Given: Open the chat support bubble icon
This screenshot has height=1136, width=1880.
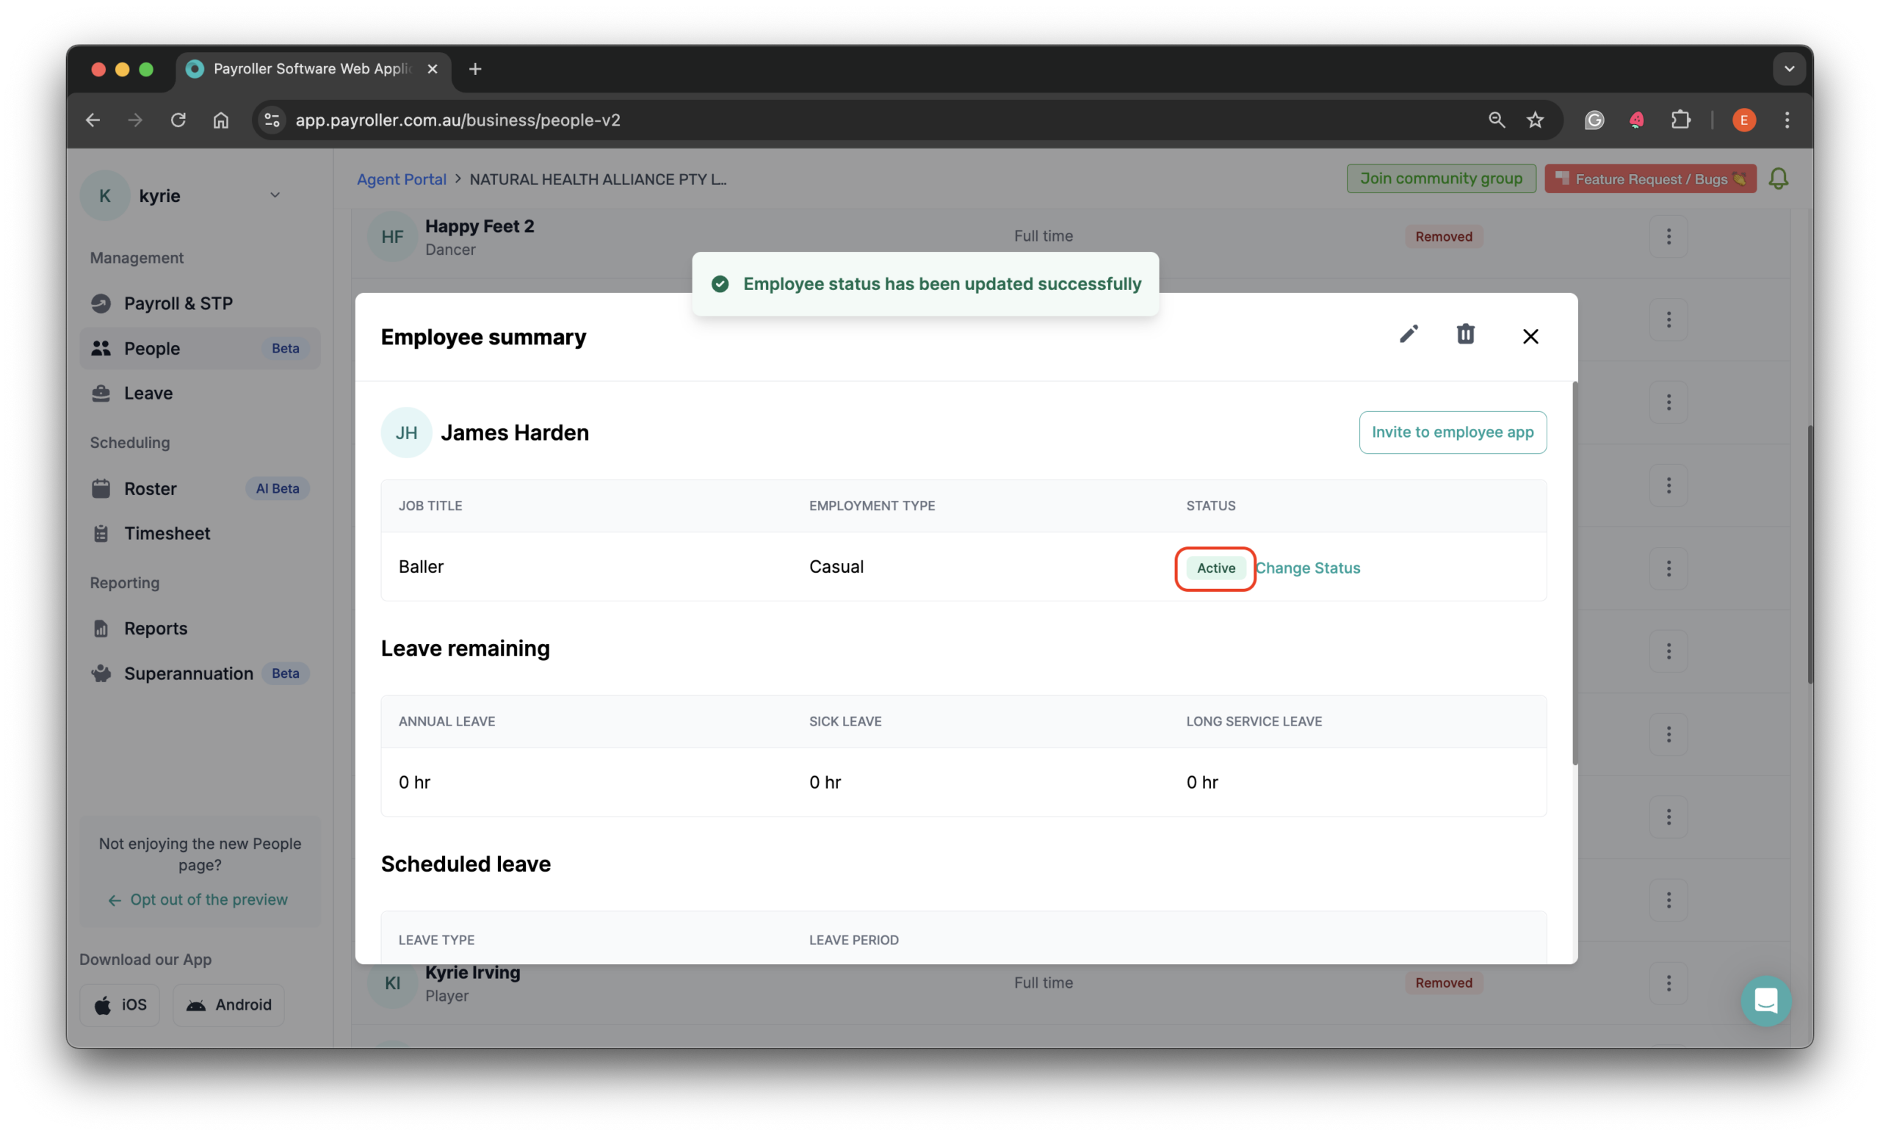Looking at the screenshot, I should point(1765,1000).
